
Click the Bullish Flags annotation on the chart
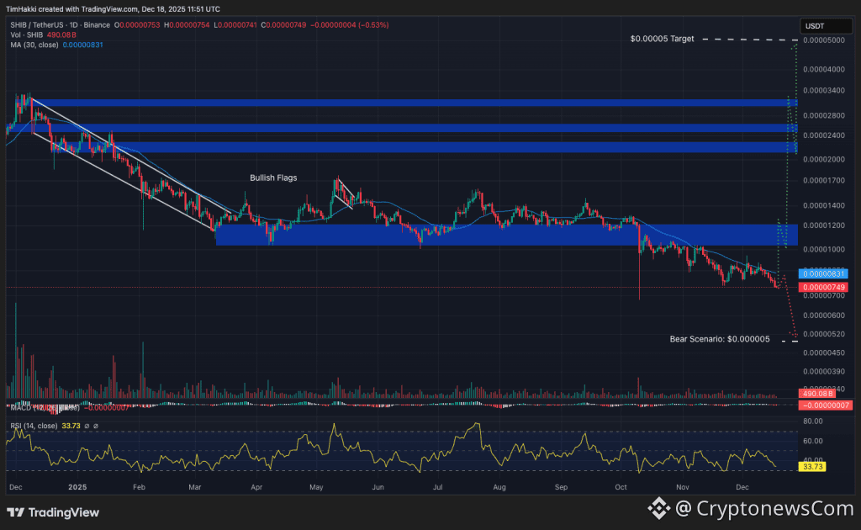pos(272,178)
